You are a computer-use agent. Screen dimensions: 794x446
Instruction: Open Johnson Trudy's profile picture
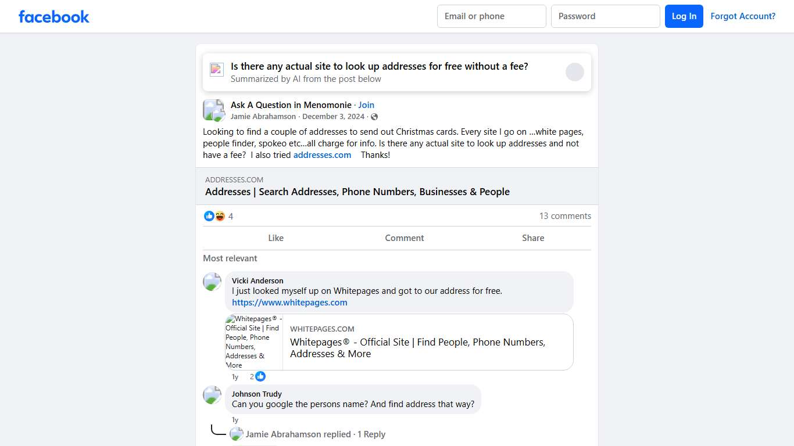point(212,395)
